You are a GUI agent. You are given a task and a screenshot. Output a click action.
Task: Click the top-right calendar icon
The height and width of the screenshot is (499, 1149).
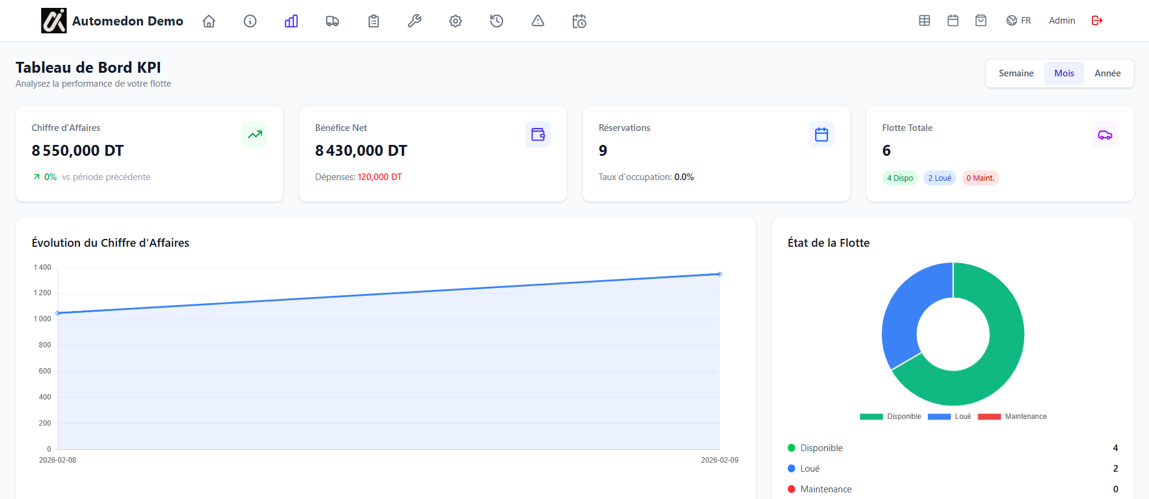[953, 21]
